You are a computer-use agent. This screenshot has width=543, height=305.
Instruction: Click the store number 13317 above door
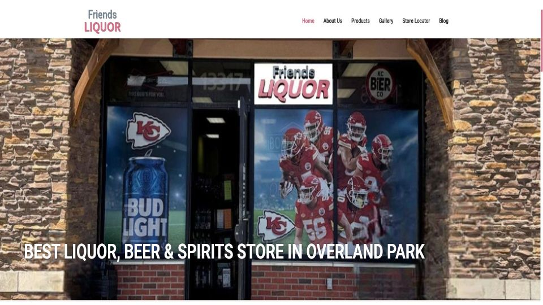[x=222, y=82]
